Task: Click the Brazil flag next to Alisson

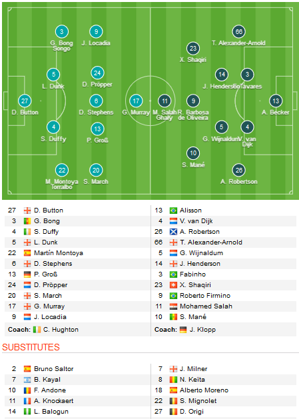Action: (x=173, y=210)
